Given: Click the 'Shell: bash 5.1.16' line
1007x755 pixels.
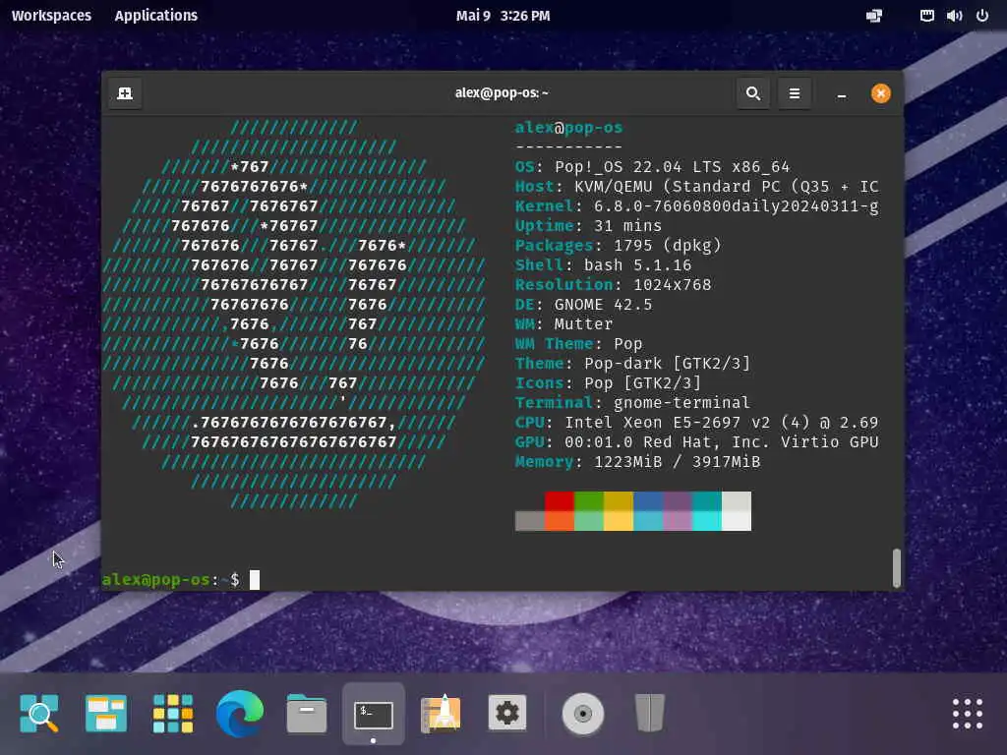Looking at the screenshot, I should tap(603, 265).
